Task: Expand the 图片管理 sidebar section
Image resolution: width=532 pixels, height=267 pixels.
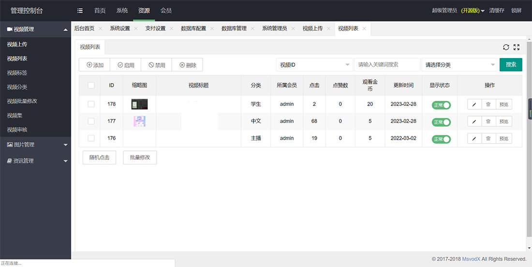Action: (x=35, y=145)
